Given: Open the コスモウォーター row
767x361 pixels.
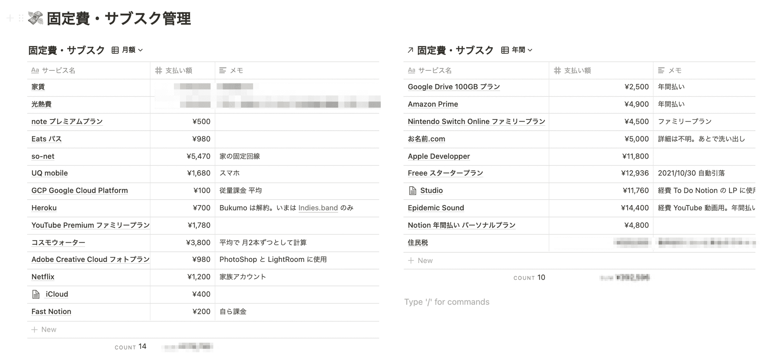Looking at the screenshot, I should (x=58, y=243).
